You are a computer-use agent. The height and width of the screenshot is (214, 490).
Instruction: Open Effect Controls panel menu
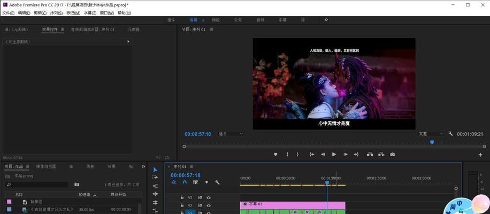point(62,29)
